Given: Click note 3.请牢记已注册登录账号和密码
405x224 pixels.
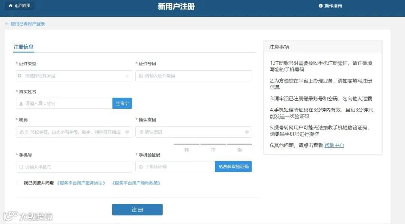Looking at the screenshot, I should pyautogui.click(x=321, y=99).
